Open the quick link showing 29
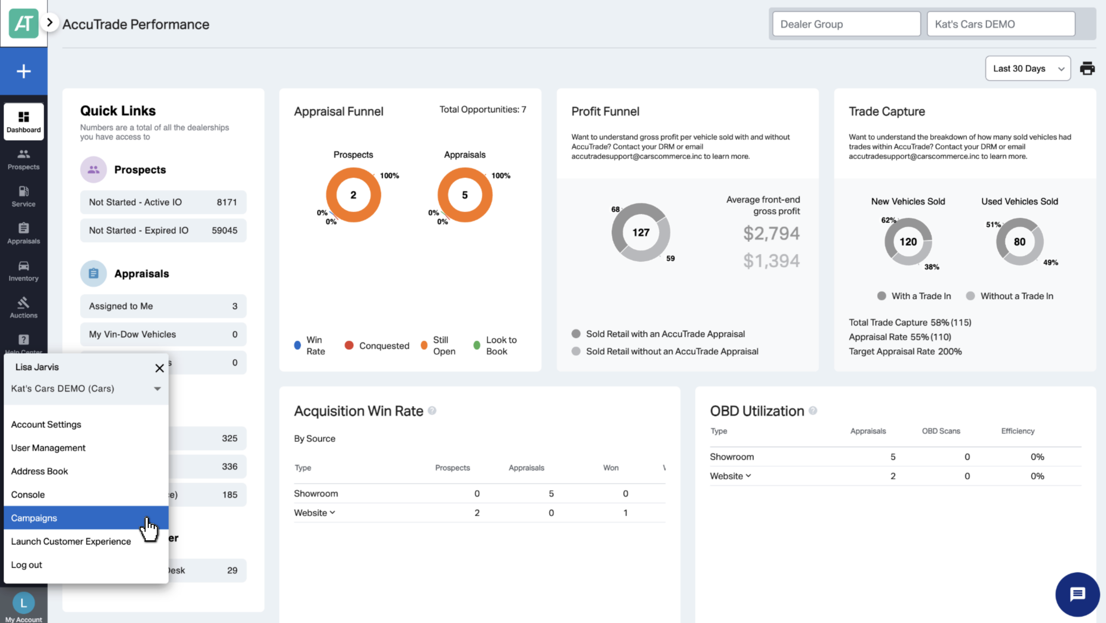Screen dimensions: 1106x623 tap(207, 570)
